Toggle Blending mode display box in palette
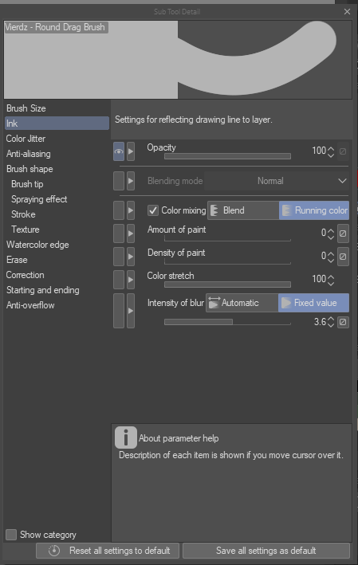Screen dimensions: 358x565 pyautogui.click(x=119, y=181)
